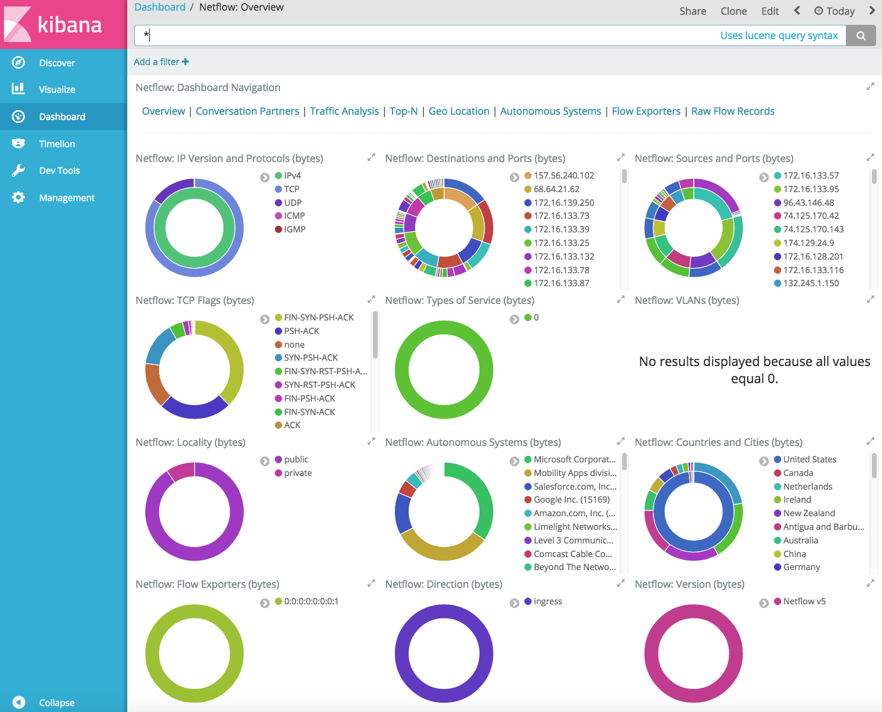Collapse the IP Version legend arrow
This screenshot has width=882, height=712.
coord(265,177)
